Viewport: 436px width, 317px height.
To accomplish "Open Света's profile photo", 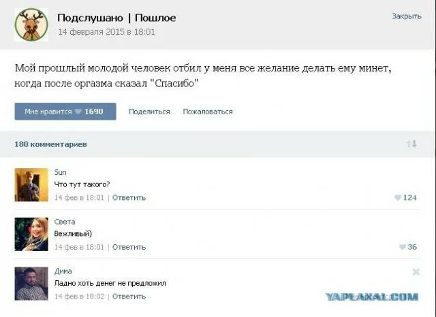I will [31, 234].
